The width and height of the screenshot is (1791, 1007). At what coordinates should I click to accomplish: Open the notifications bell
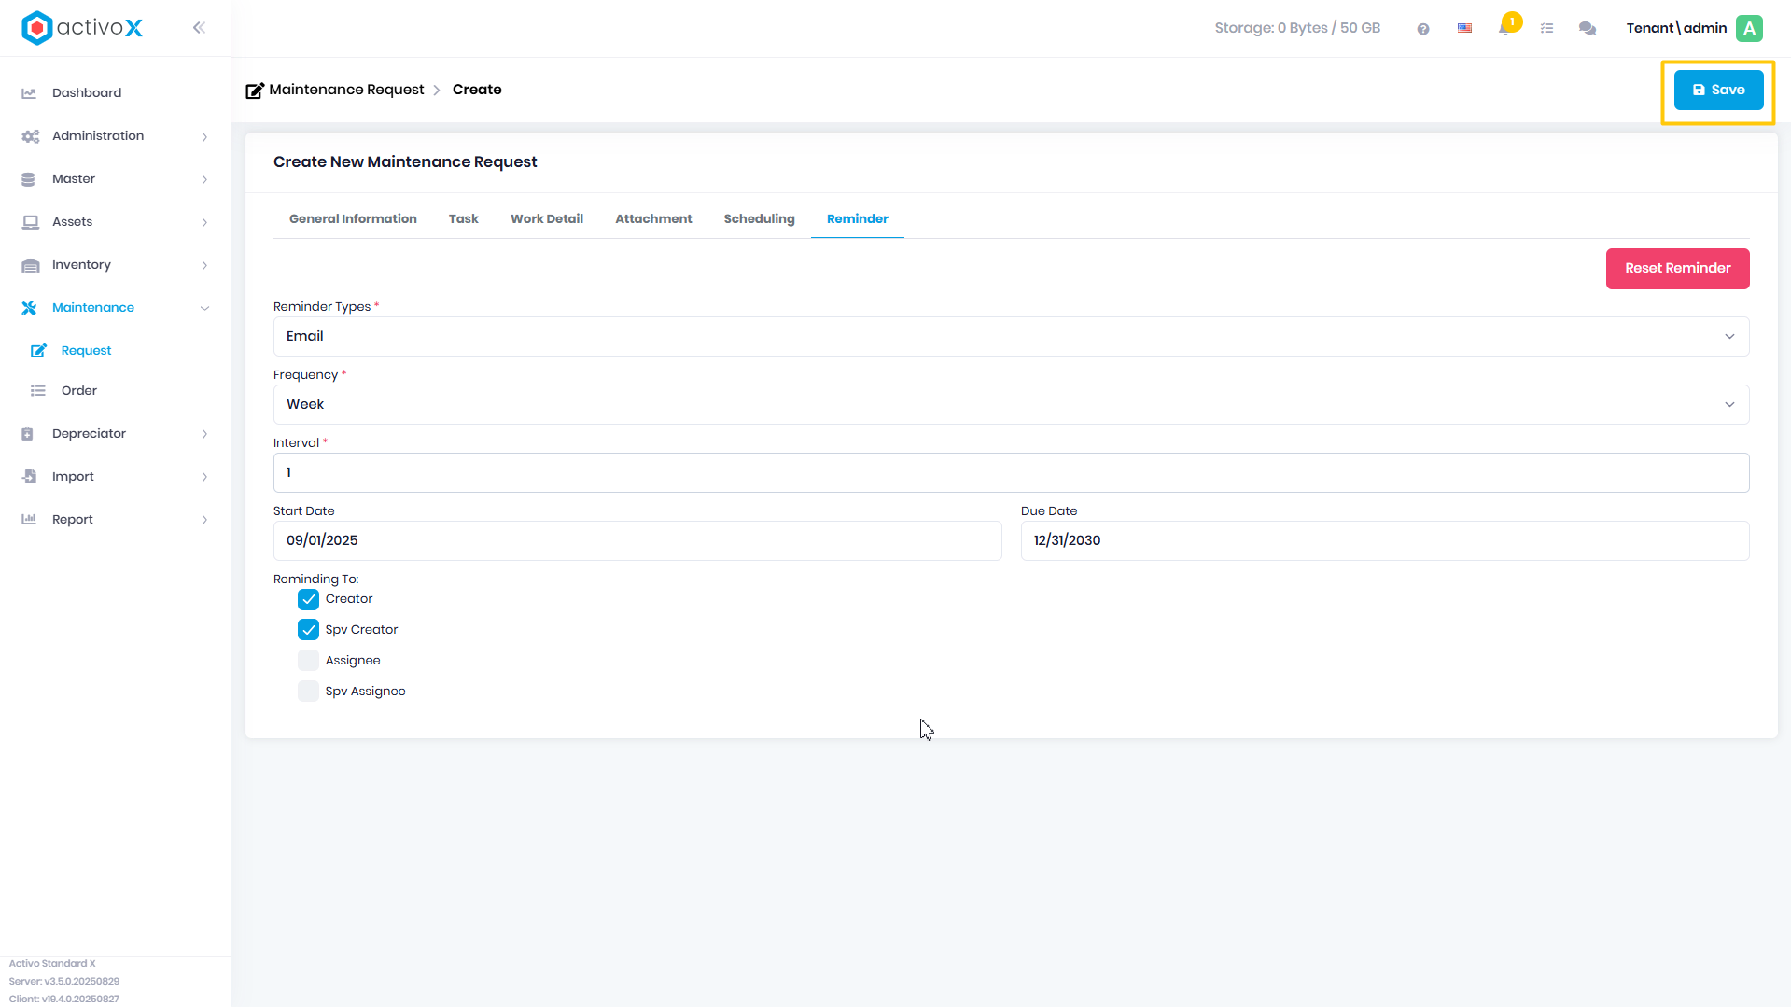(1504, 28)
